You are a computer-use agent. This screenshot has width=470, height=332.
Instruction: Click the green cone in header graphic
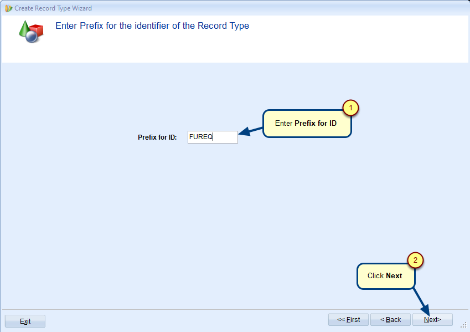pyautogui.click(x=24, y=28)
